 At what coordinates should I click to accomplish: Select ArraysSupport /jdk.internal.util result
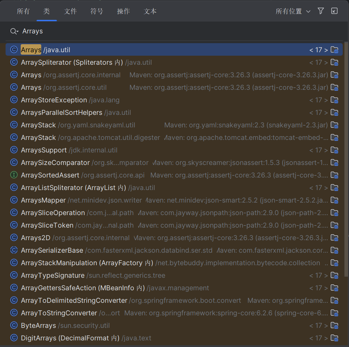click(x=174, y=150)
